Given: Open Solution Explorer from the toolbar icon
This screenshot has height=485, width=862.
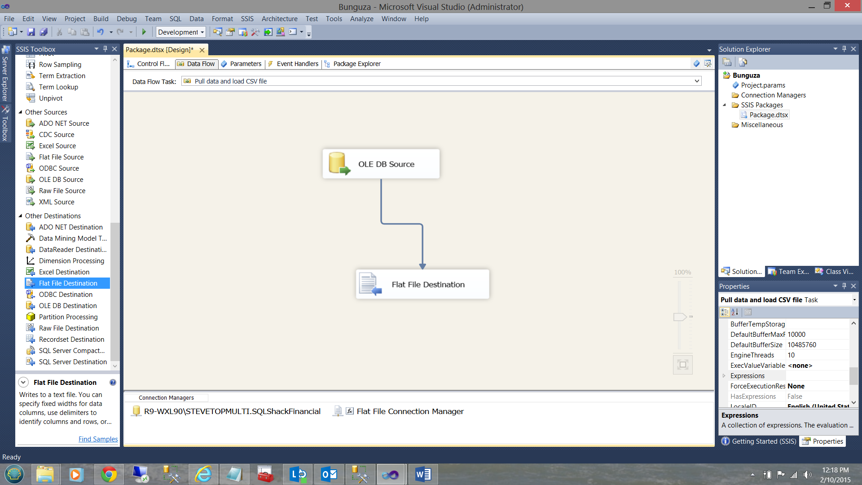Looking at the screenshot, I should (218, 32).
